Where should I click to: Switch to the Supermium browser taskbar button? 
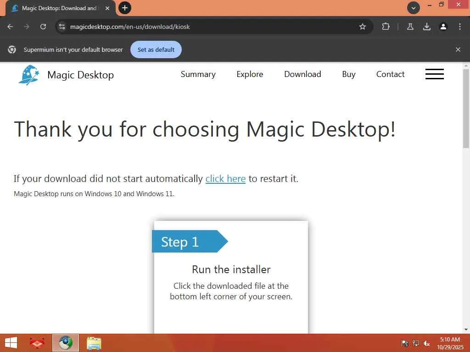tap(66, 343)
